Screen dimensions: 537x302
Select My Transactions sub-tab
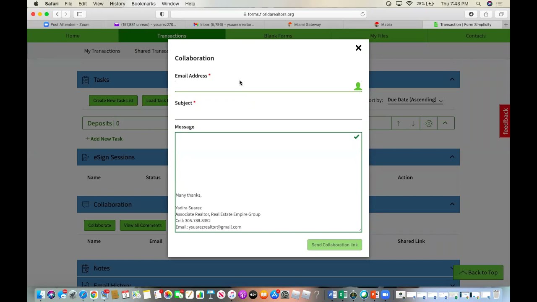tap(102, 51)
